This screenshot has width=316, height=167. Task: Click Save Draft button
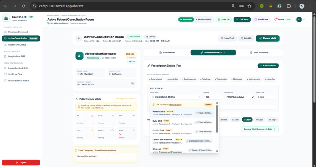click(x=227, y=38)
